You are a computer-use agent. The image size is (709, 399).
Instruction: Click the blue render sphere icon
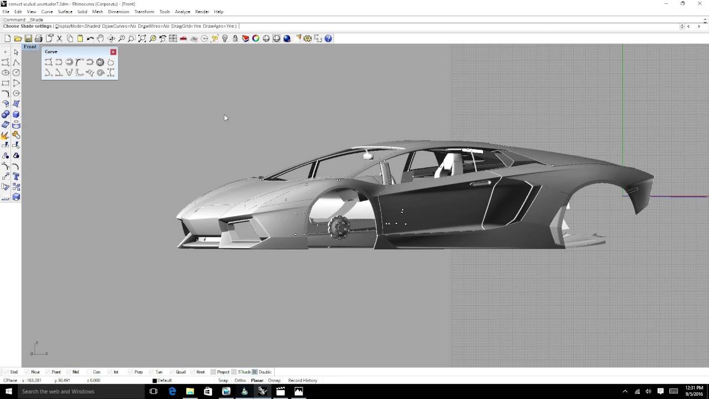(287, 38)
